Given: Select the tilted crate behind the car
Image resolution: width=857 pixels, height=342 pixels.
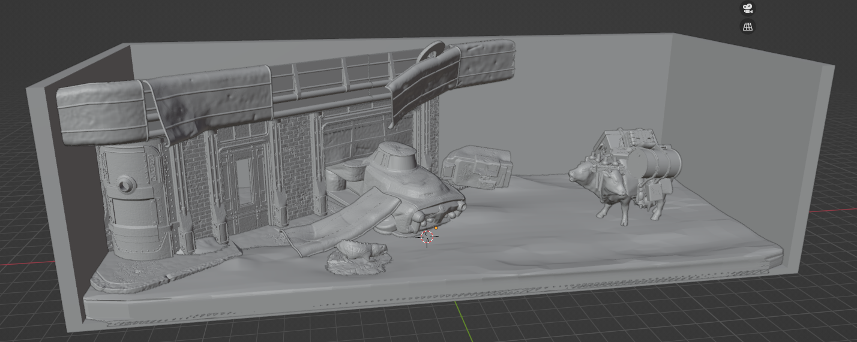Looking at the screenshot, I should (x=478, y=168).
